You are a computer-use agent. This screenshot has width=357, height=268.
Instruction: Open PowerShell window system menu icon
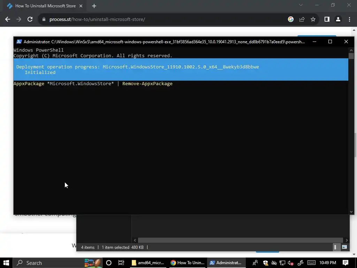point(19,42)
